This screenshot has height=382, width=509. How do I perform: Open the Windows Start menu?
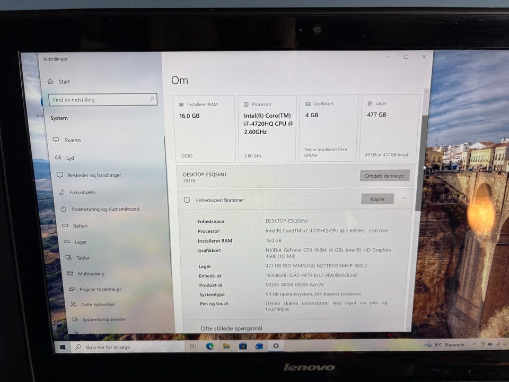click(63, 347)
